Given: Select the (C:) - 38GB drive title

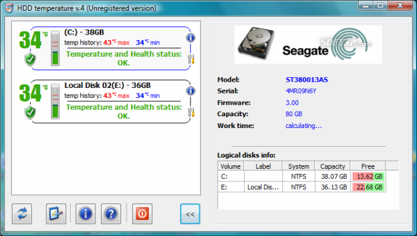Looking at the screenshot, I should (84, 32).
